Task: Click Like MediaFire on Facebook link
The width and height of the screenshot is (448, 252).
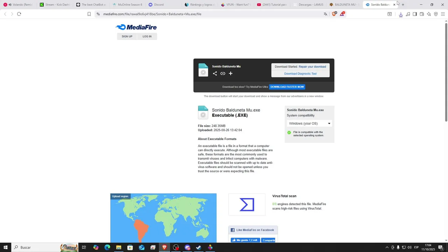Action: 255,230
